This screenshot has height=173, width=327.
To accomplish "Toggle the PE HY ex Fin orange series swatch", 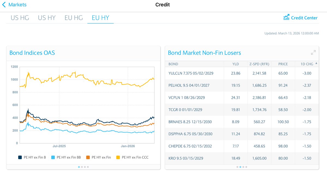I will pos(88,157).
